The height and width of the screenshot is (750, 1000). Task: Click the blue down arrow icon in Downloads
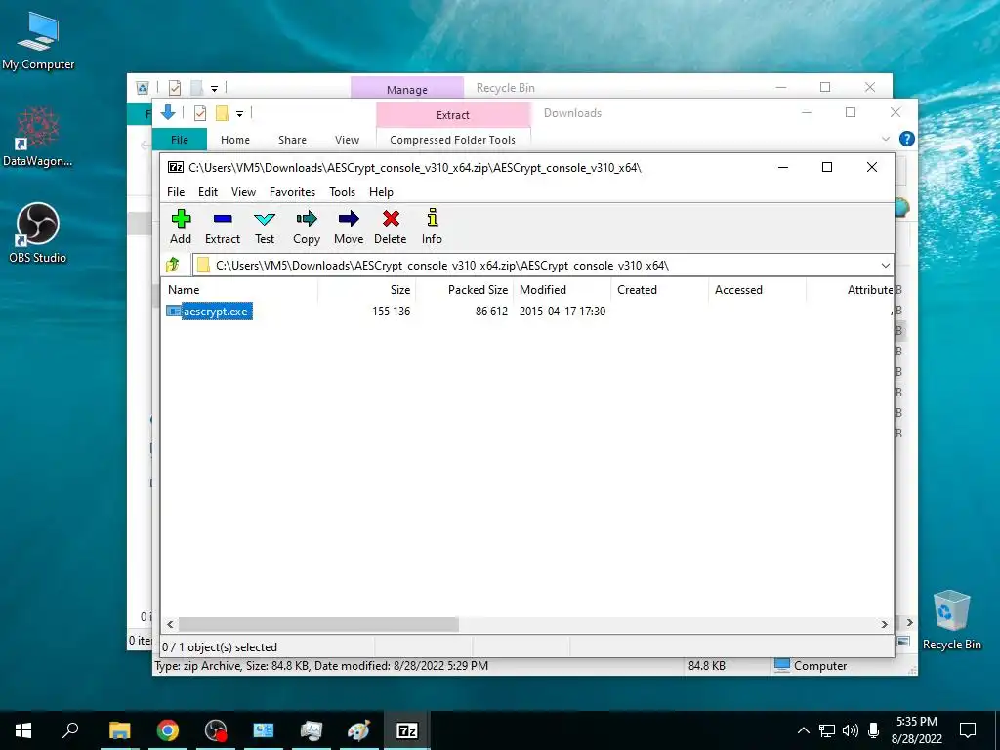168,113
